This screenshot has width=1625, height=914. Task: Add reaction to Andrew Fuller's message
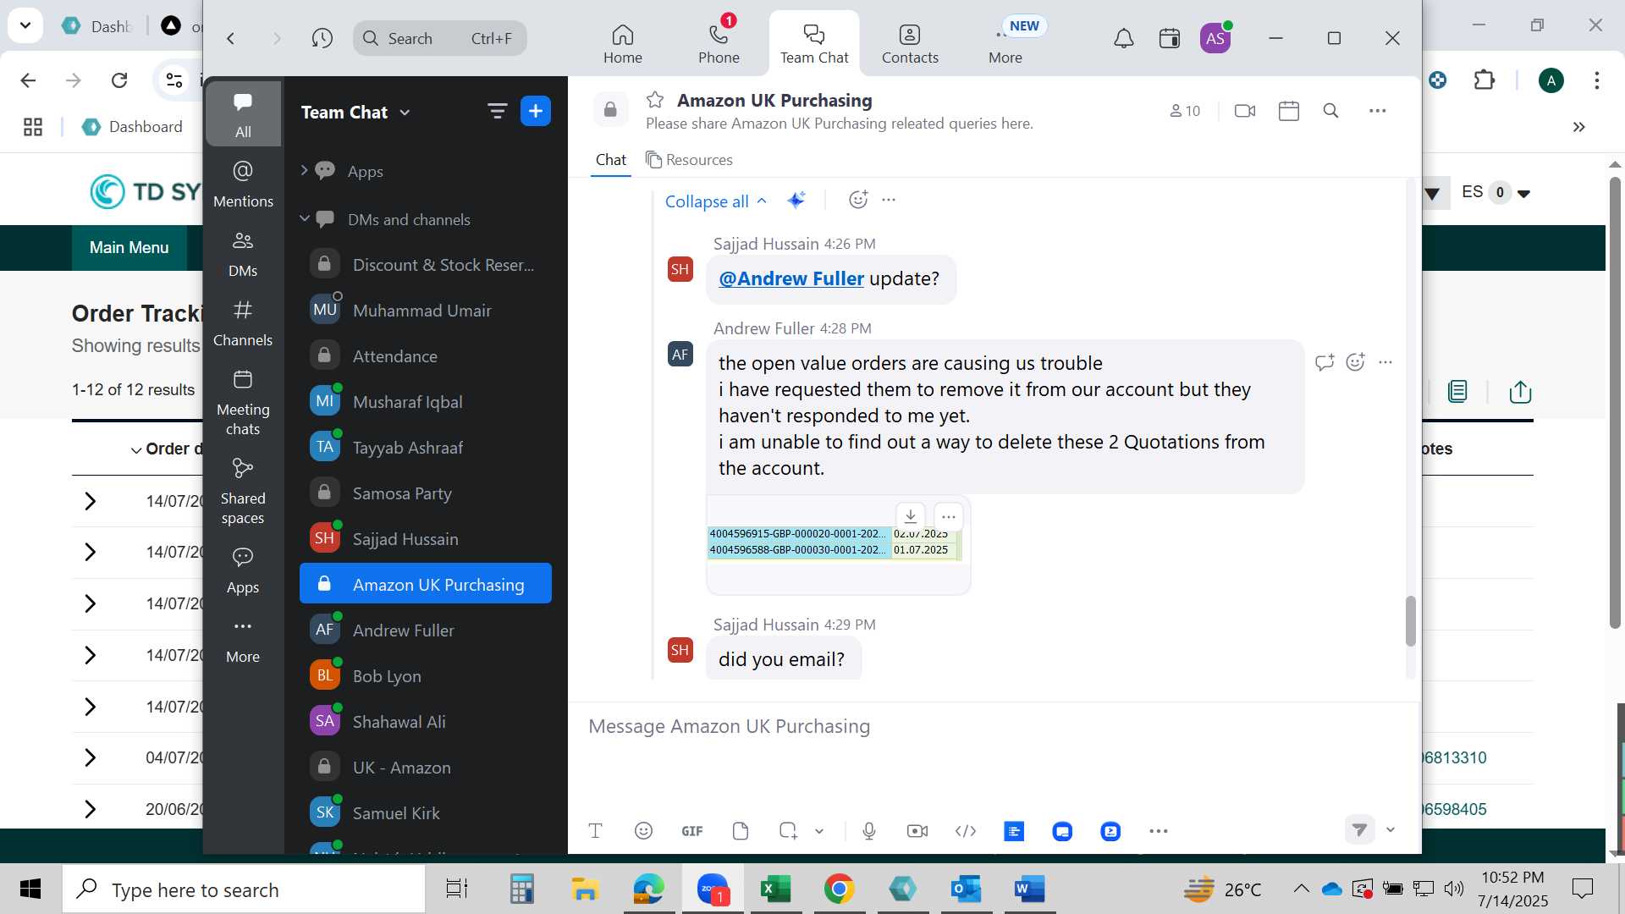(1356, 362)
